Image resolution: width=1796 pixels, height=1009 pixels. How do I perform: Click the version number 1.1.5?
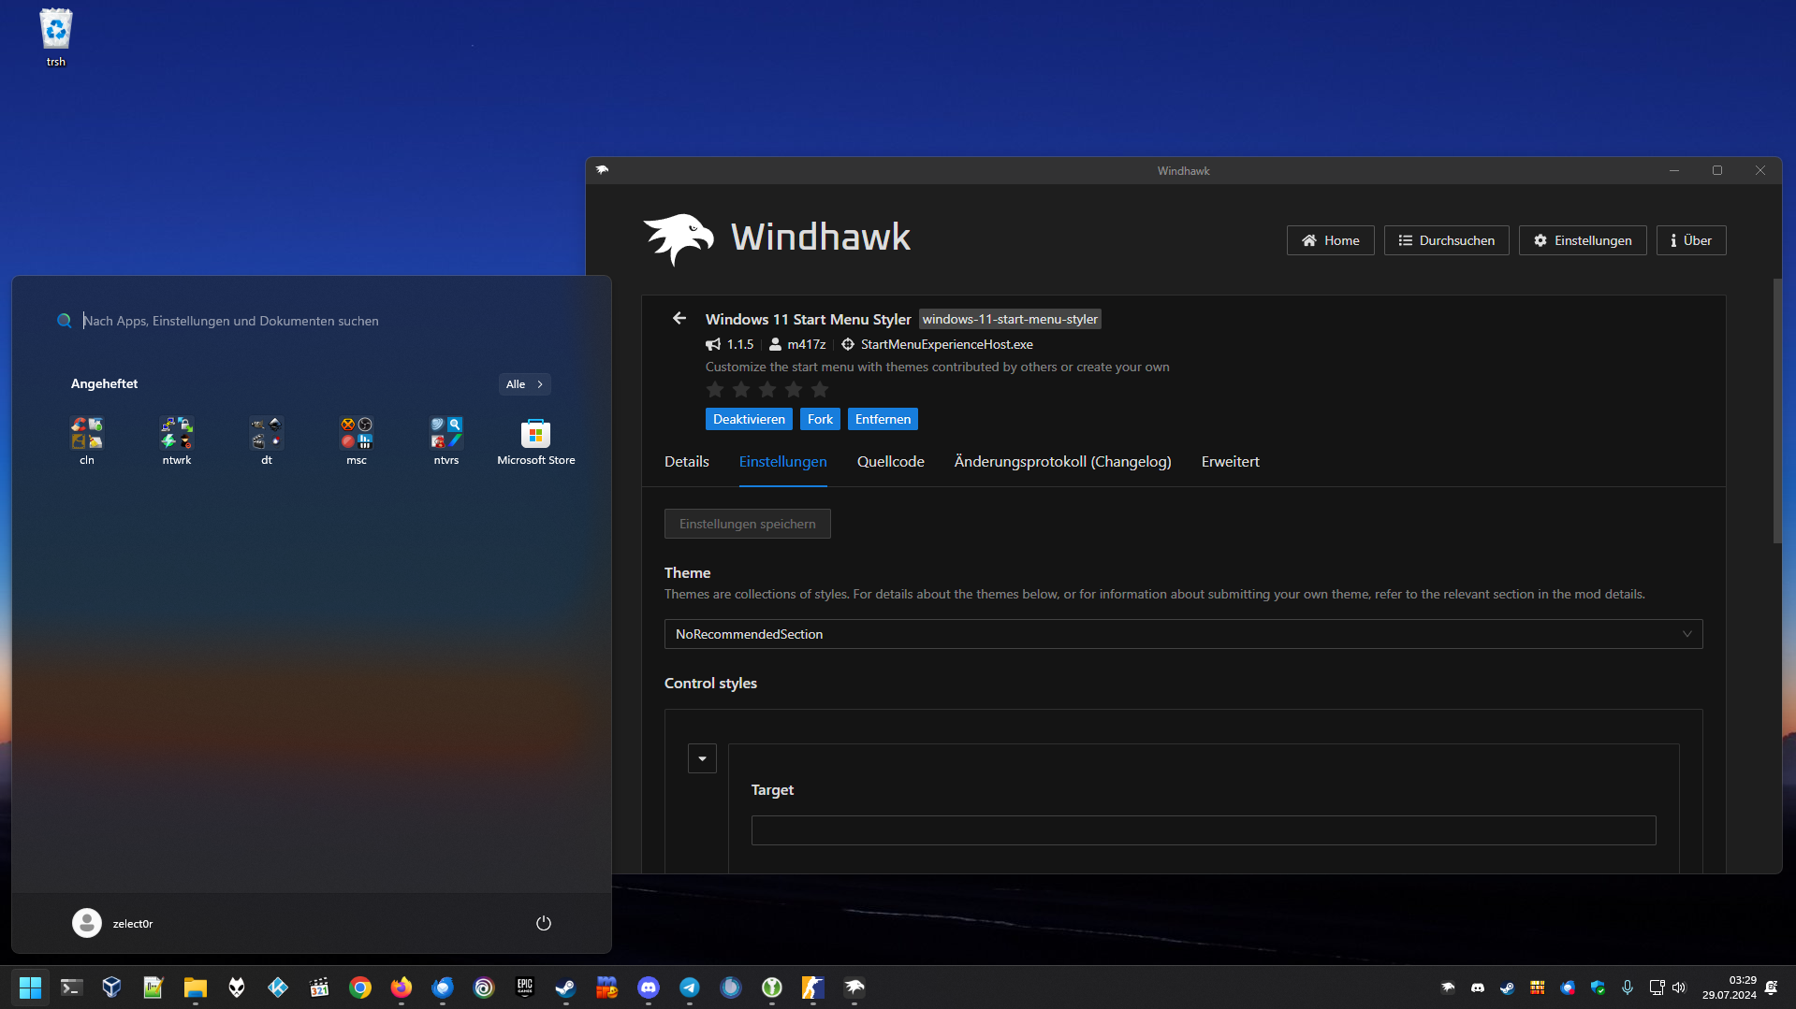point(740,344)
